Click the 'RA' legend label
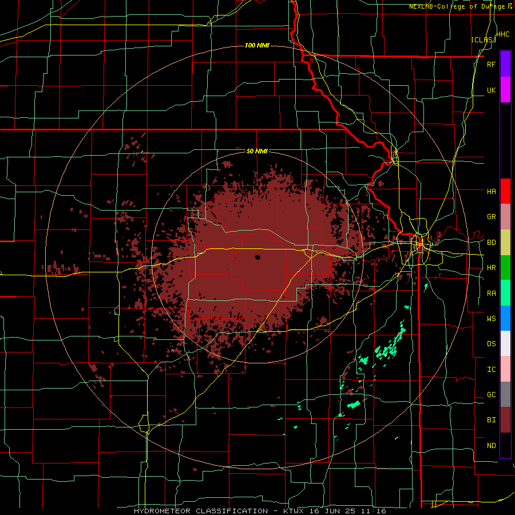 pos(491,294)
